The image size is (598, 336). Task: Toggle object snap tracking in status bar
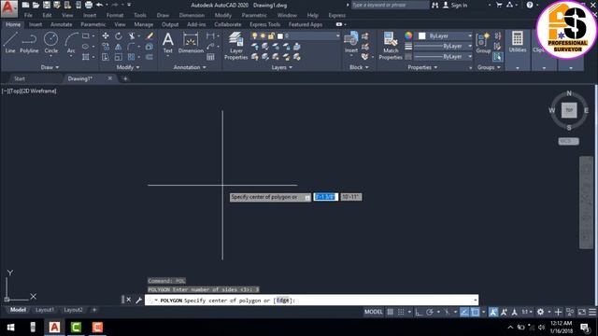[464, 312]
